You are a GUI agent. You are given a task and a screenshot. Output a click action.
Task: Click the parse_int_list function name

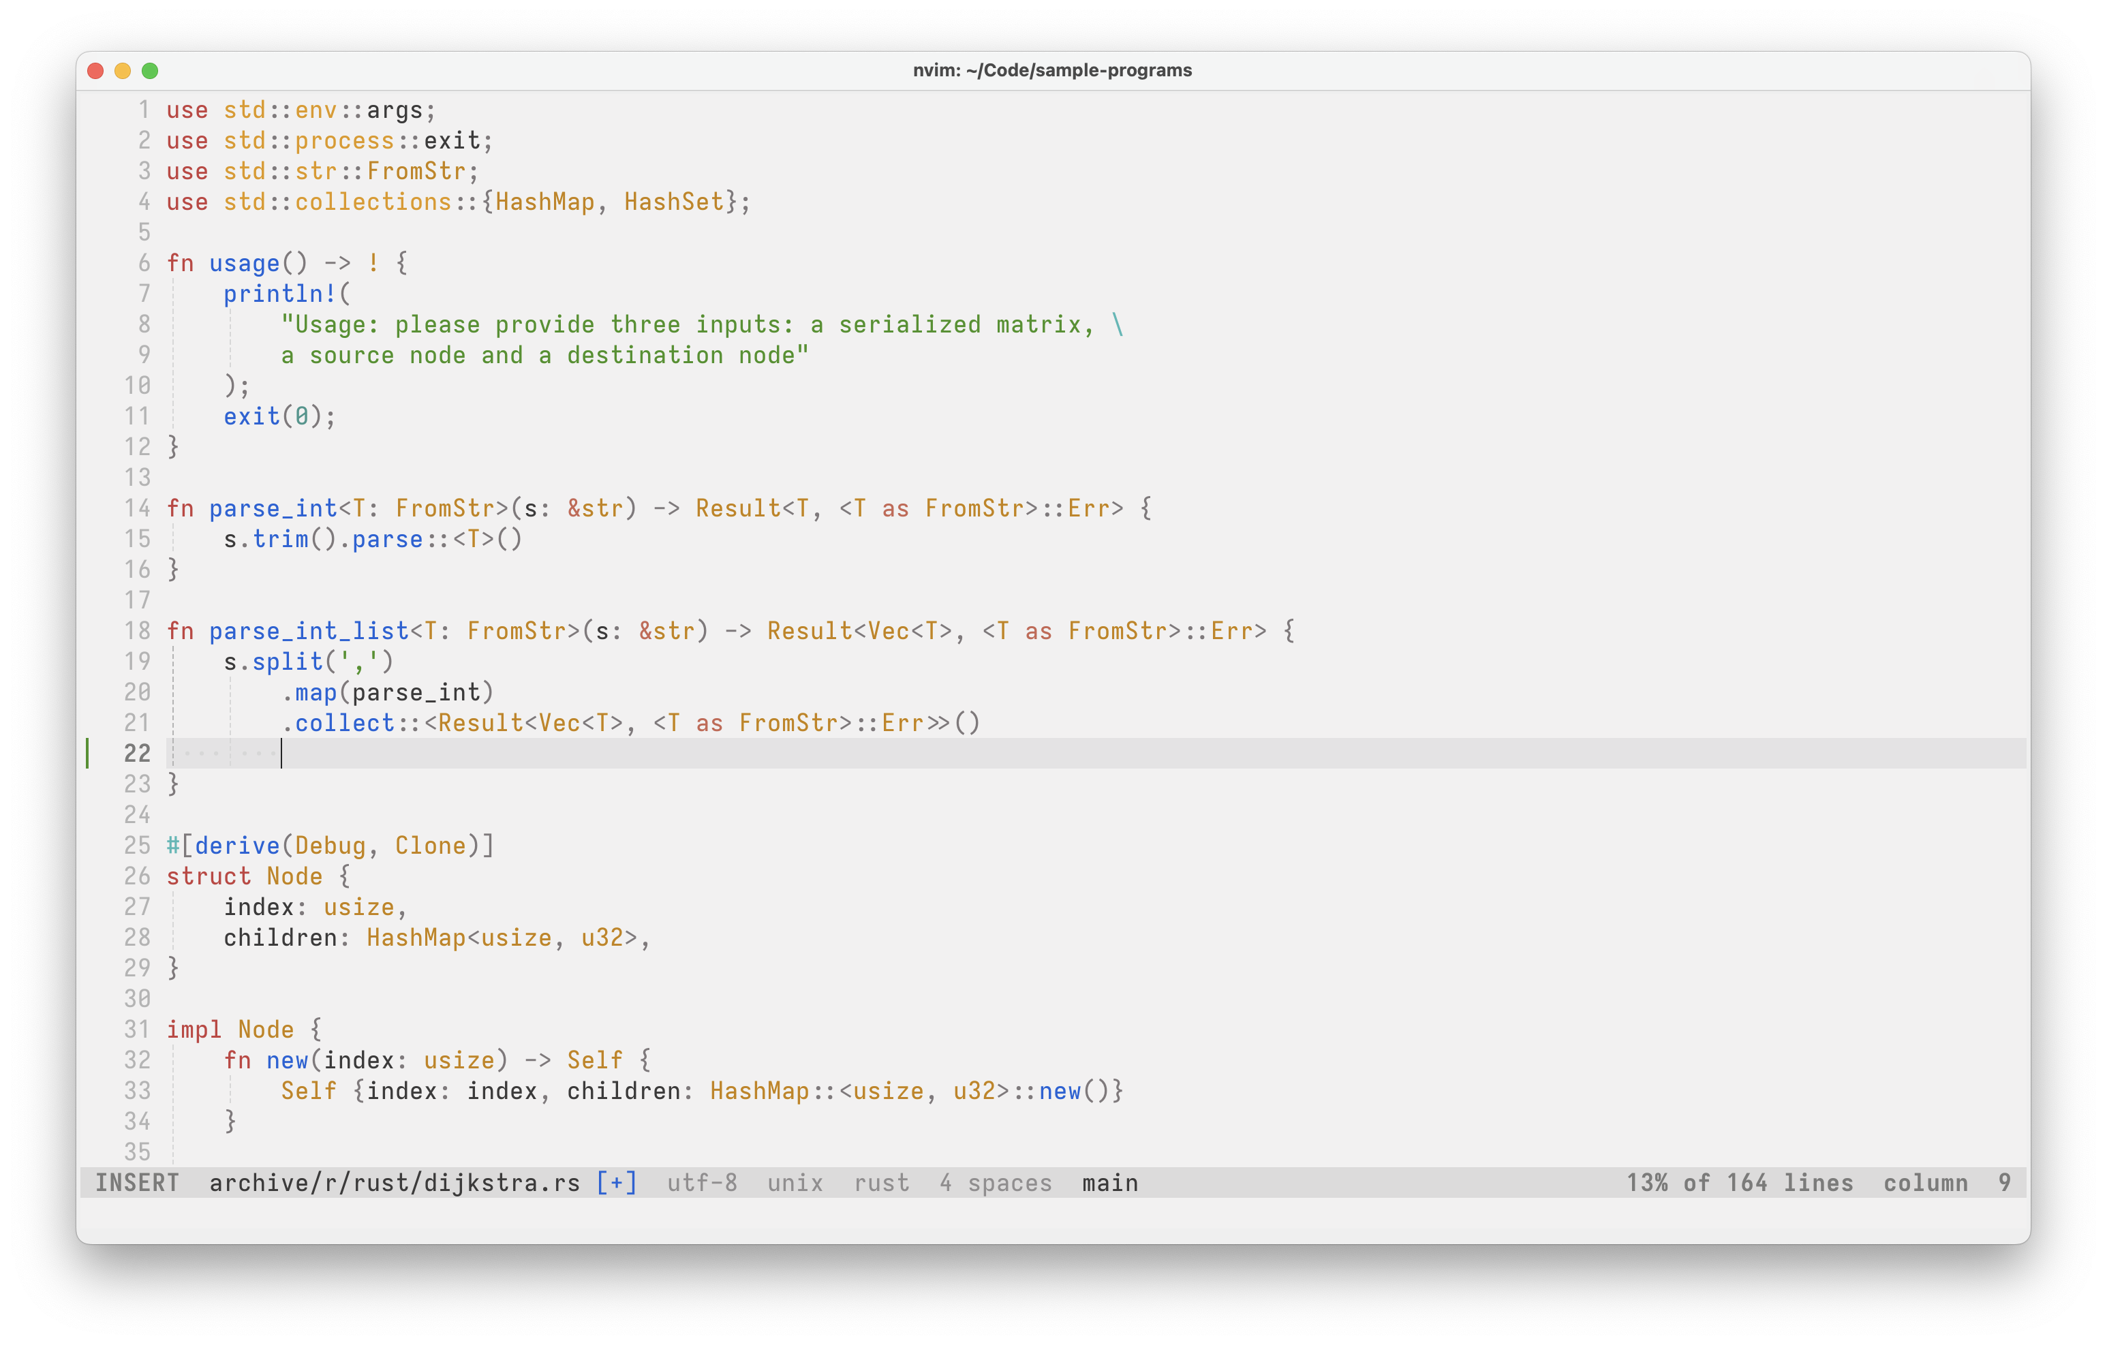tap(309, 631)
